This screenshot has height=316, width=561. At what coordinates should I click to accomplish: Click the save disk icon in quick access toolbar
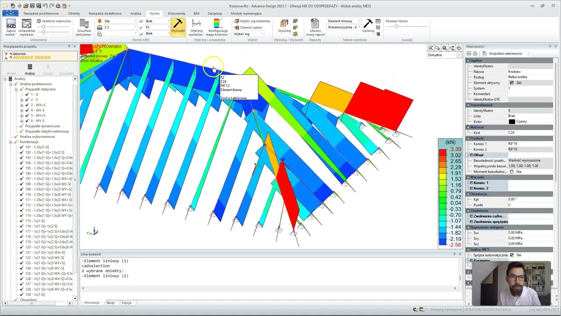[33, 6]
